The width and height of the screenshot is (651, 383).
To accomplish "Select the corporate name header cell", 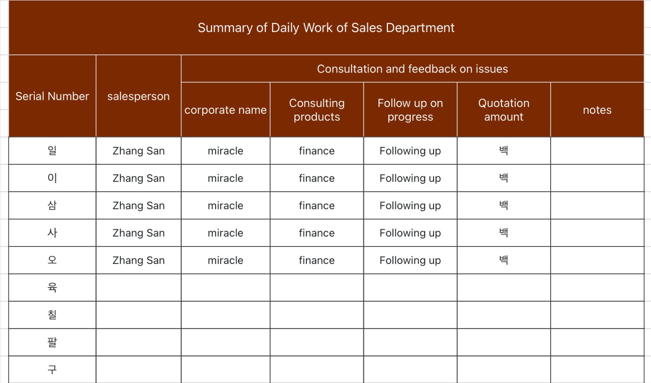I will [226, 110].
